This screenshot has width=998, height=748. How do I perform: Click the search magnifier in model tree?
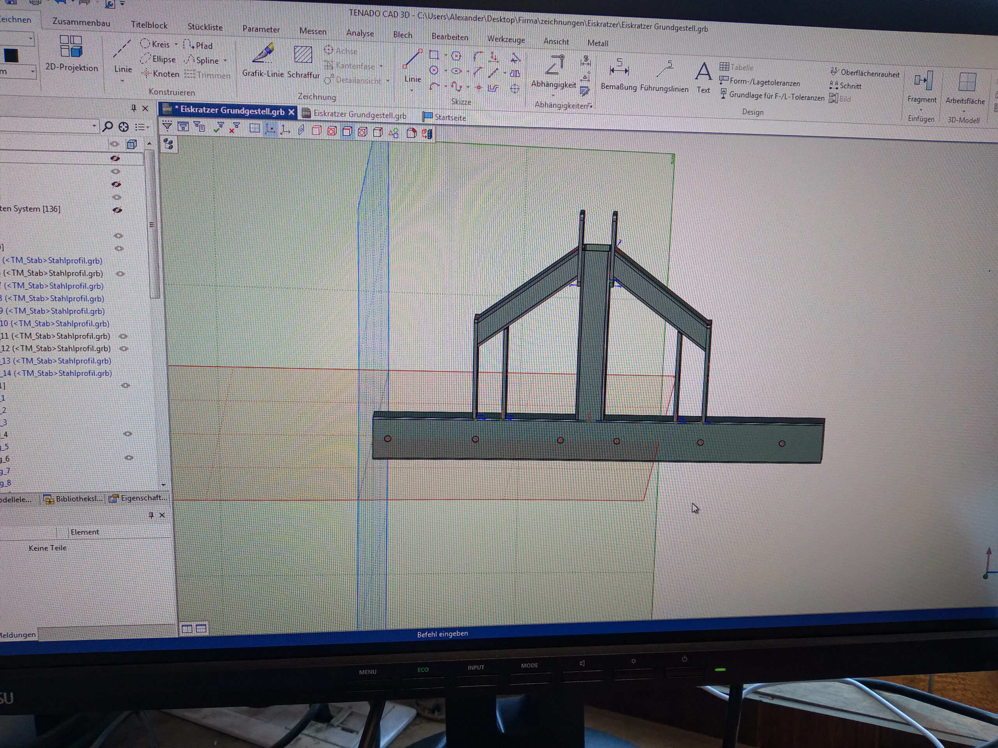[107, 126]
